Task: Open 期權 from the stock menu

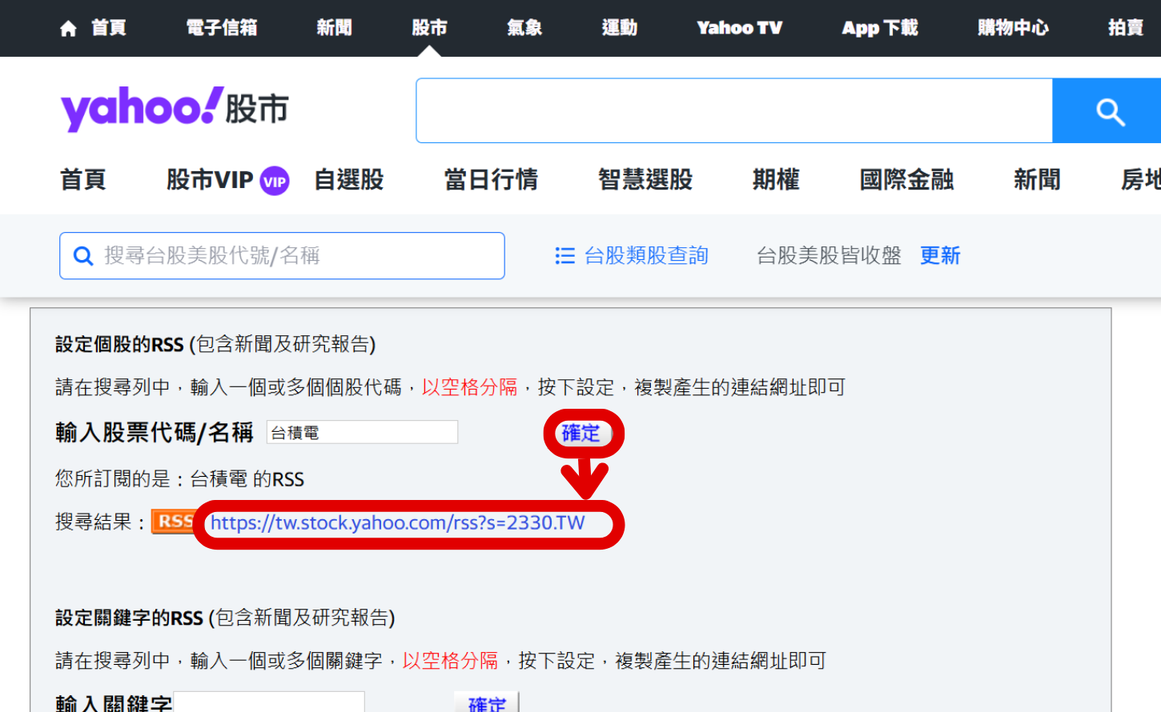Action: [x=775, y=179]
